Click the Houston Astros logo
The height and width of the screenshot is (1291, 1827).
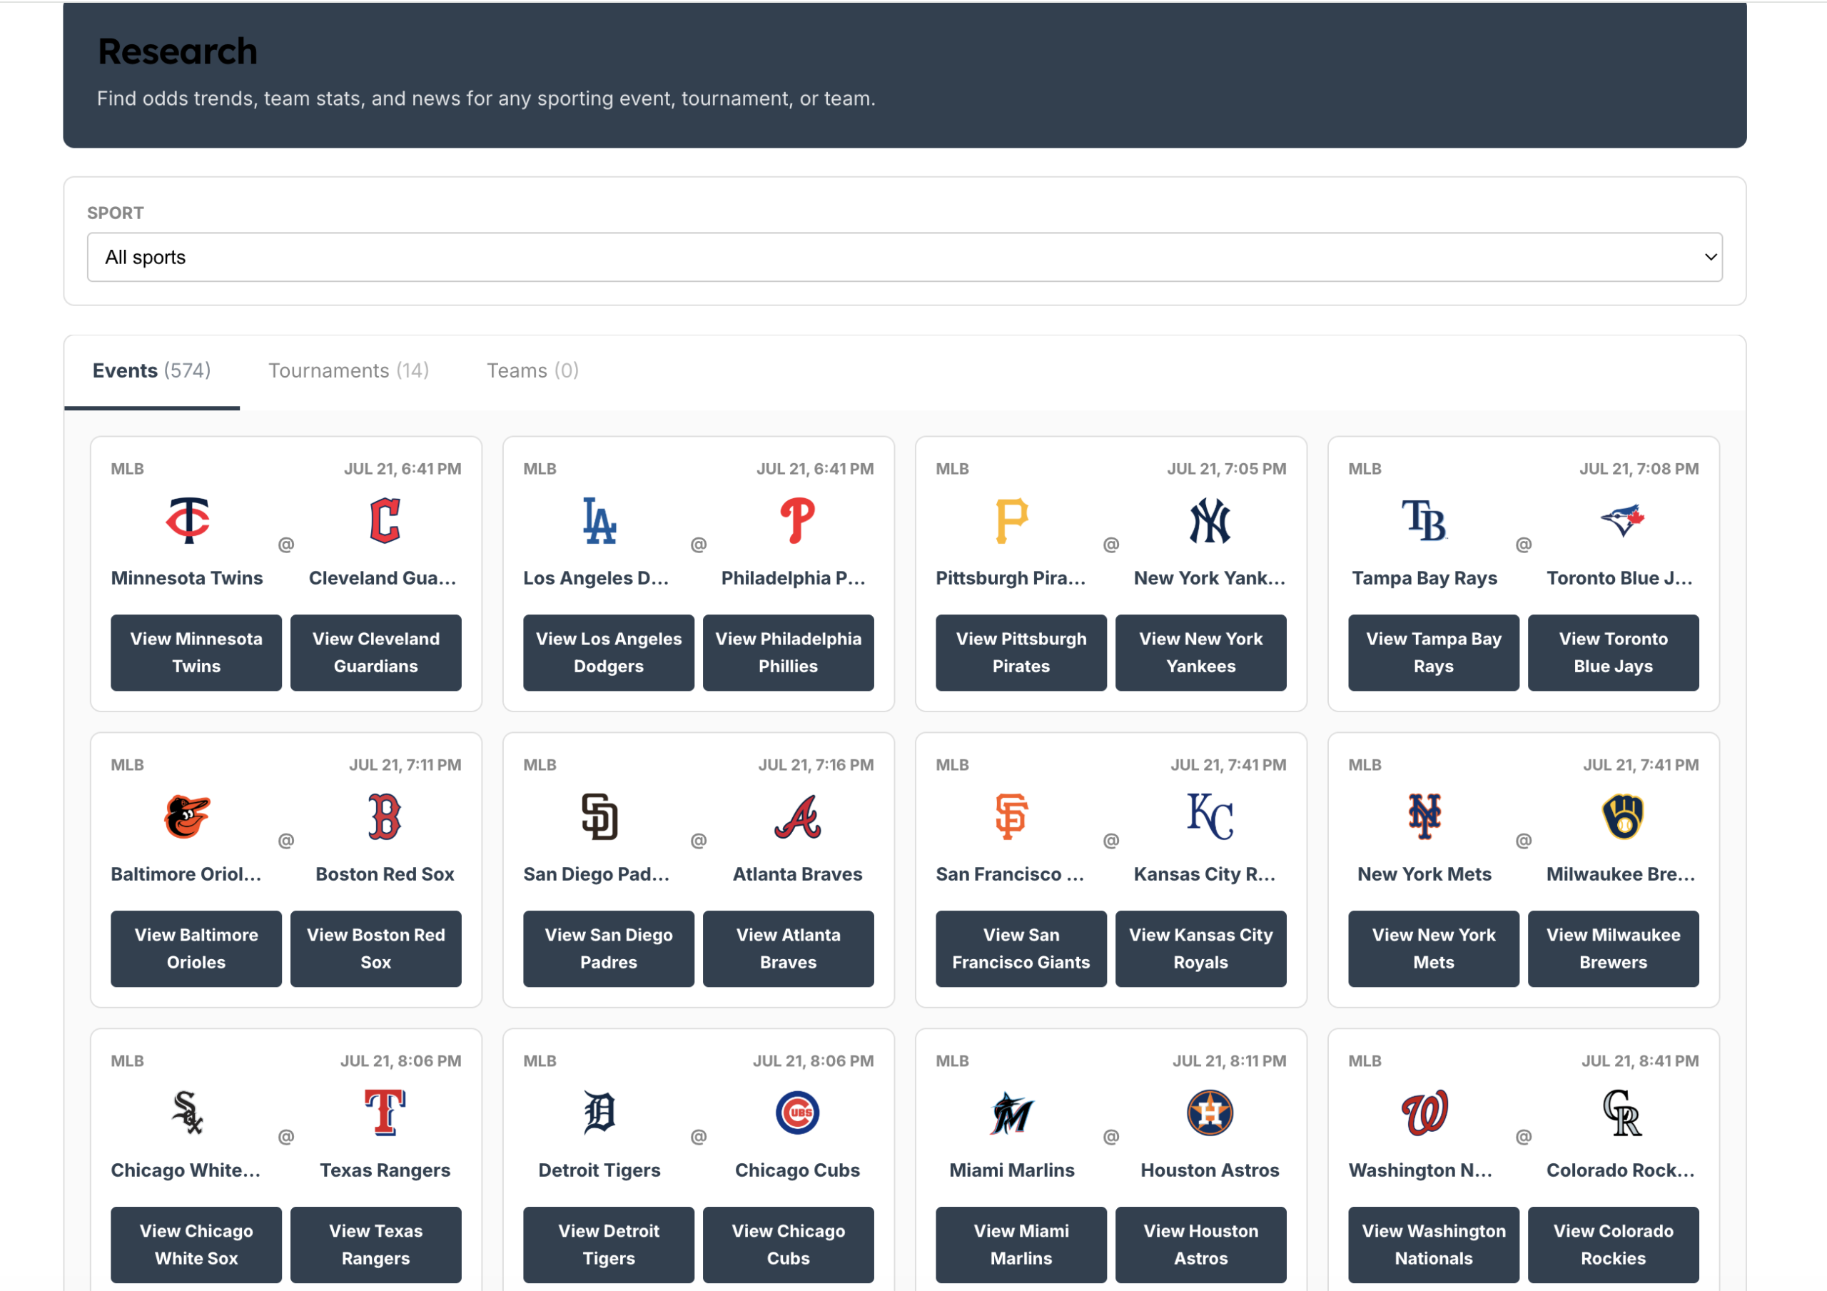[1210, 1113]
